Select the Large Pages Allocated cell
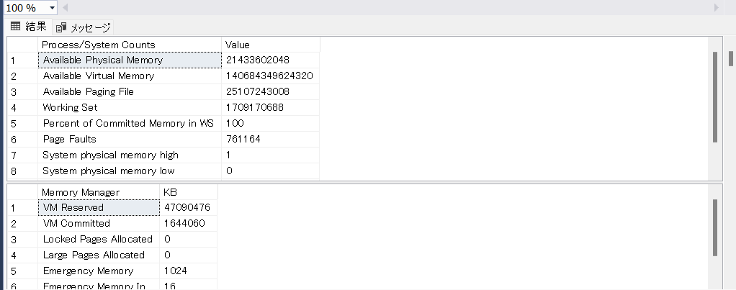The image size is (736, 290). click(x=99, y=255)
